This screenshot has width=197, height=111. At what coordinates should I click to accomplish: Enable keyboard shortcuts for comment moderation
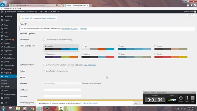click(44, 65)
